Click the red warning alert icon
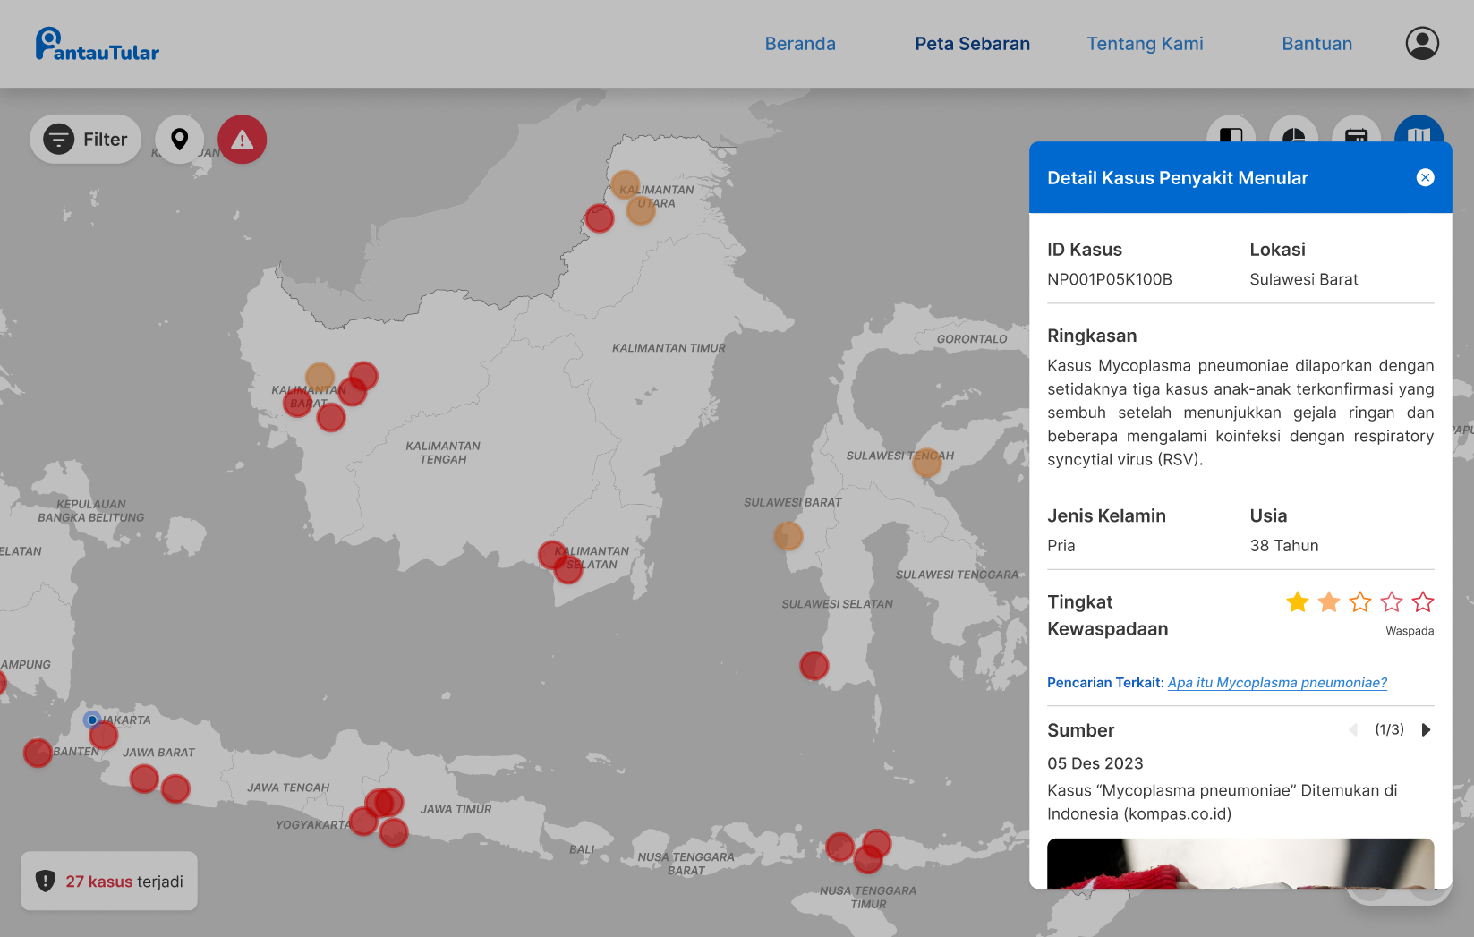Viewport: 1474px width, 937px height. (242, 140)
